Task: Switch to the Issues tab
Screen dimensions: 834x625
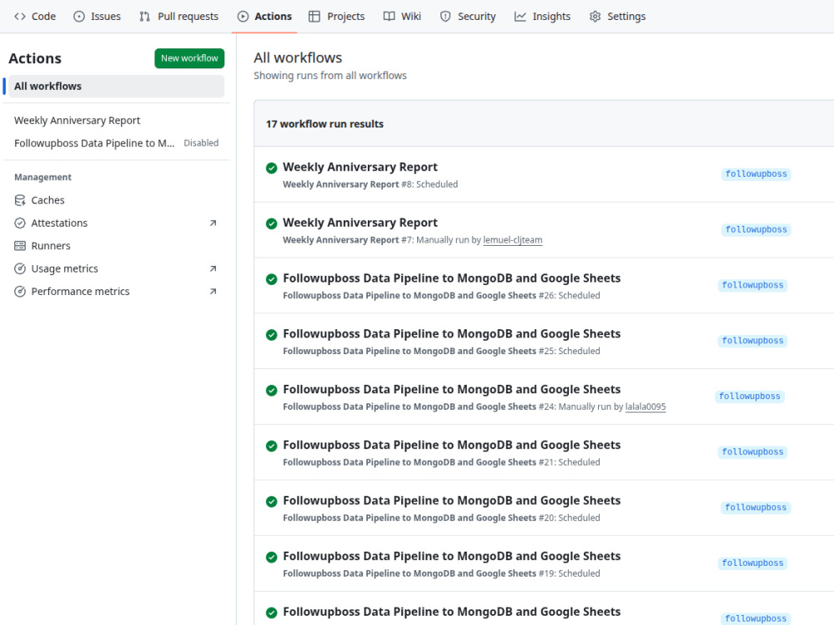Action: pos(98,17)
